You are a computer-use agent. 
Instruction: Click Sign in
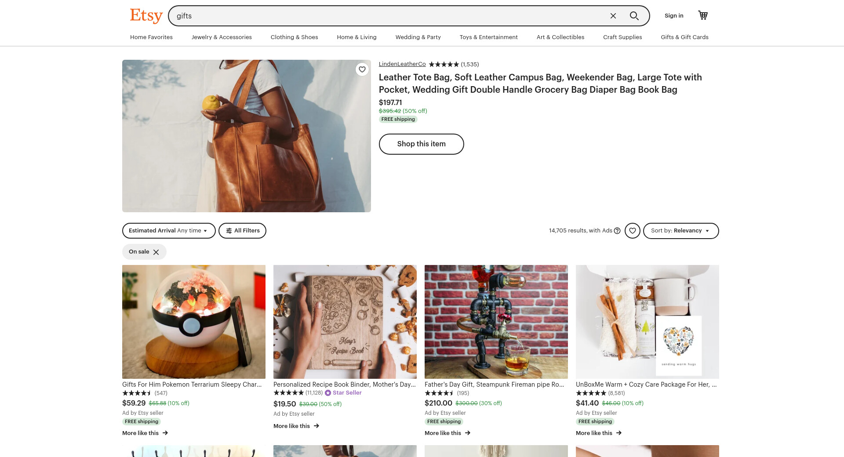(x=674, y=16)
